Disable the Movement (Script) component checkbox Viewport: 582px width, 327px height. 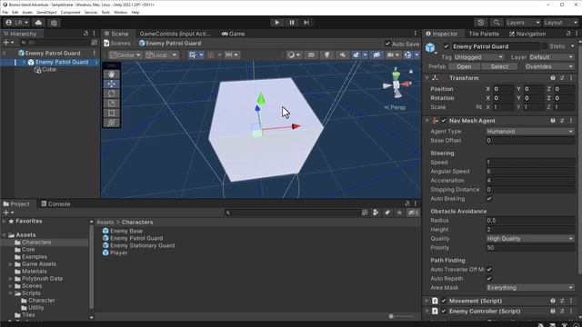coord(444,301)
